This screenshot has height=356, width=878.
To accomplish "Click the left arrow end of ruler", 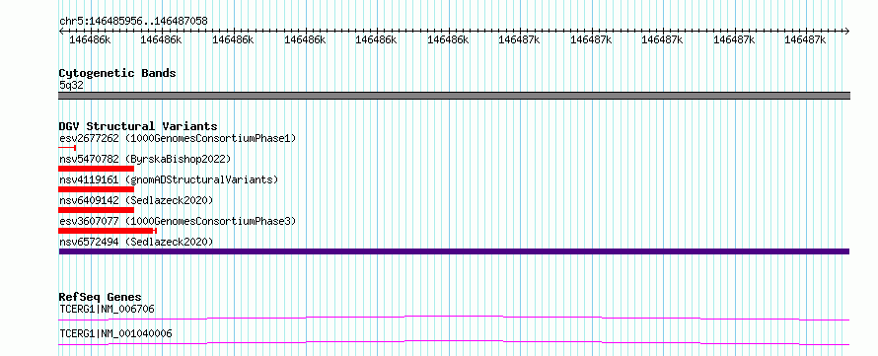I will [61, 32].
